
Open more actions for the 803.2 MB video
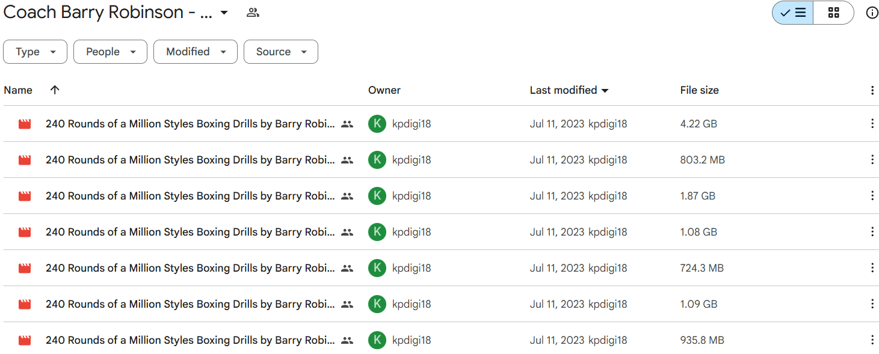pyautogui.click(x=872, y=160)
